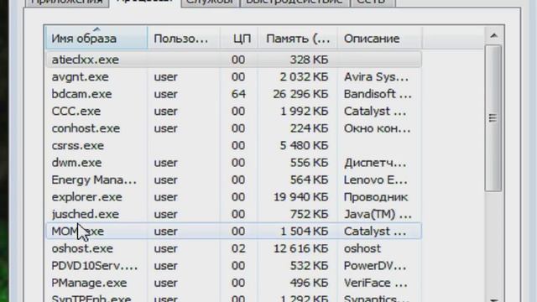The width and height of the screenshot is (537, 302).
Task: Click CPU value 02 for oshost.exe
Action: (238, 248)
